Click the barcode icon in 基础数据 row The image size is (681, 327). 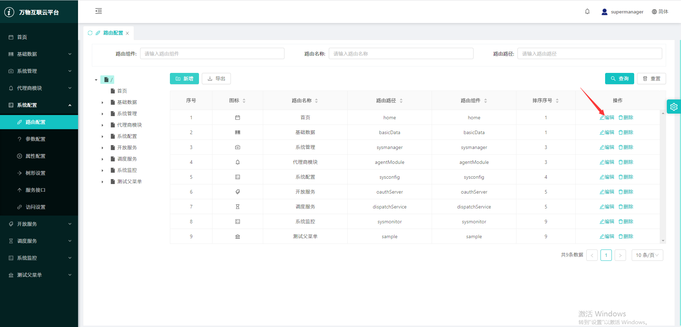(x=238, y=132)
